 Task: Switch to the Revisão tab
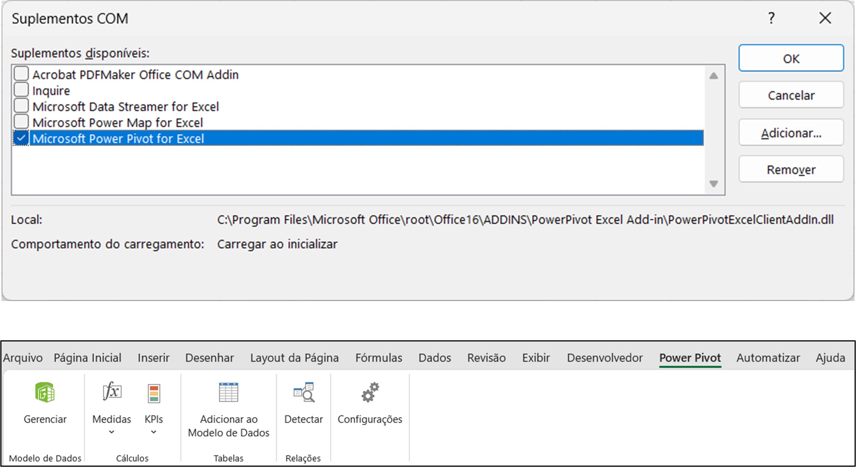487,358
